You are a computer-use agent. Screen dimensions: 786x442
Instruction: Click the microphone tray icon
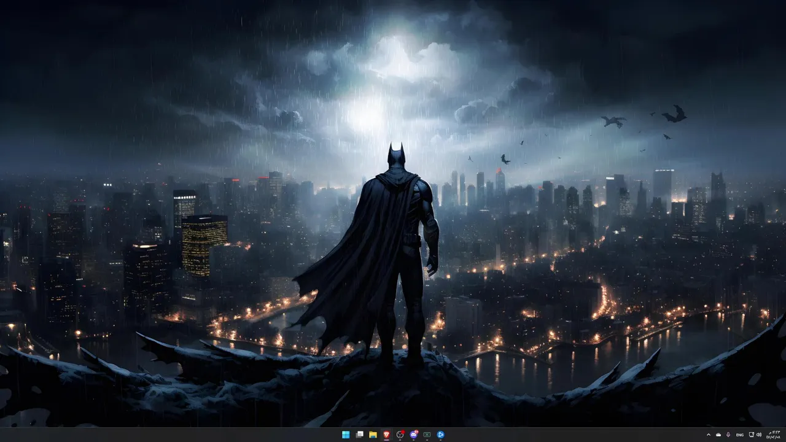point(728,435)
